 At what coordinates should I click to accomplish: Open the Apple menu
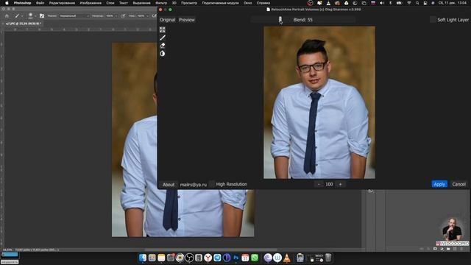(7, 3)
